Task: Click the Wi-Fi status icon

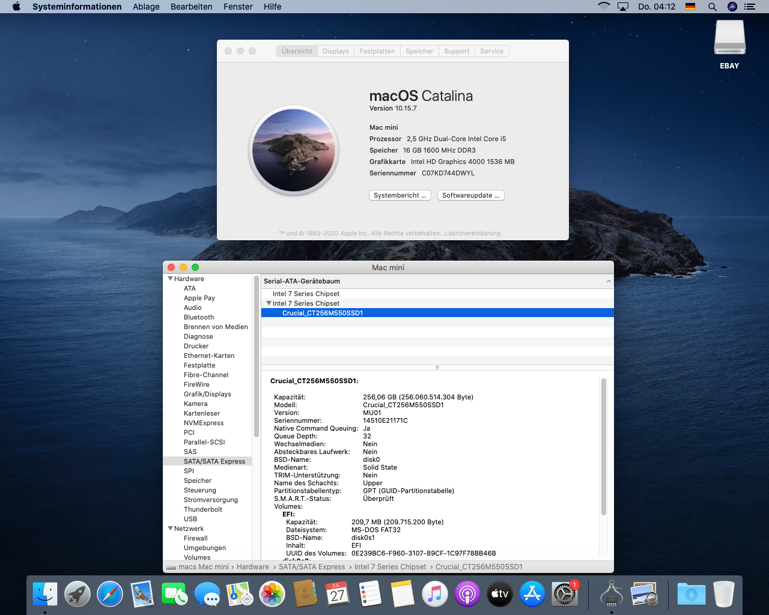Action: [x=604, y=7]
